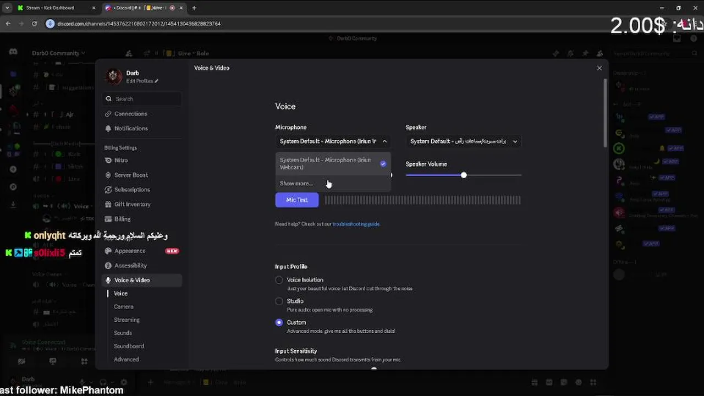Click the site info icon in address bar

point(50,24)
